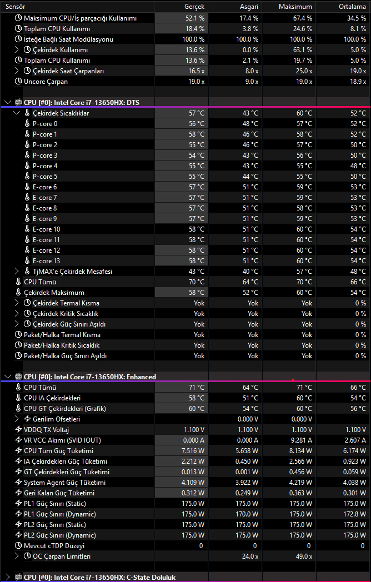Collapse the Çekirdek Sıcaklıklar list
The height and width of the screenshot is (582, 371).
click(17, 113)
